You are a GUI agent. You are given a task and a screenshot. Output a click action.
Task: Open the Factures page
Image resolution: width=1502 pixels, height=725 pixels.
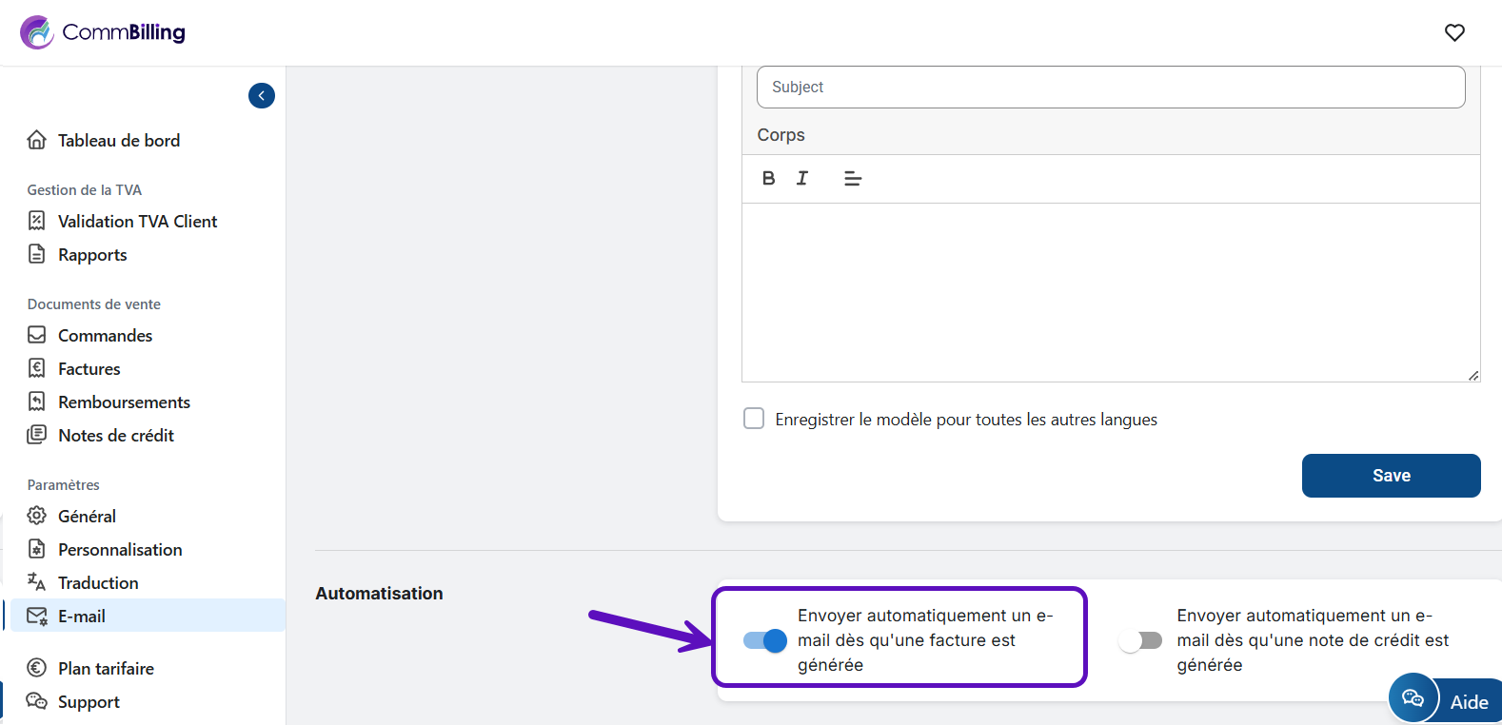[x=89, y=369]
